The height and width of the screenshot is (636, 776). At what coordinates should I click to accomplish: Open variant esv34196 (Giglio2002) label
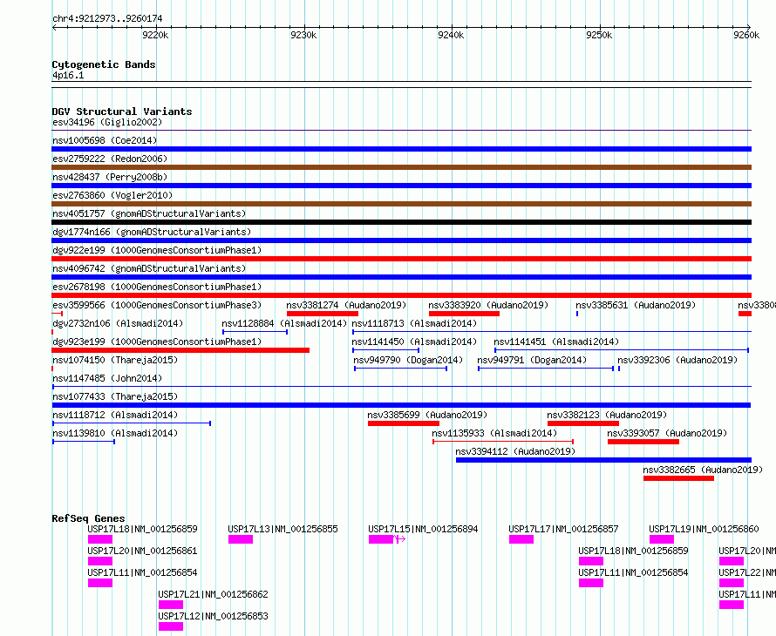(x=107, y=122)
